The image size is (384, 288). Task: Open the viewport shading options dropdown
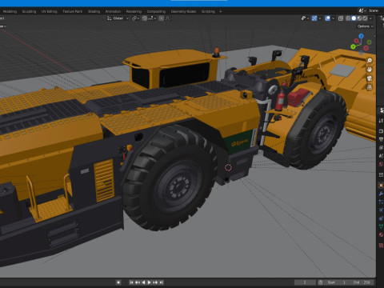click(x=370, y=18)
